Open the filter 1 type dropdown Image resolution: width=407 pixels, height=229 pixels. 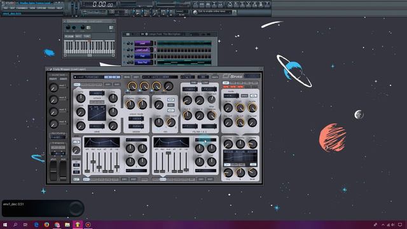tap(190, 89)
